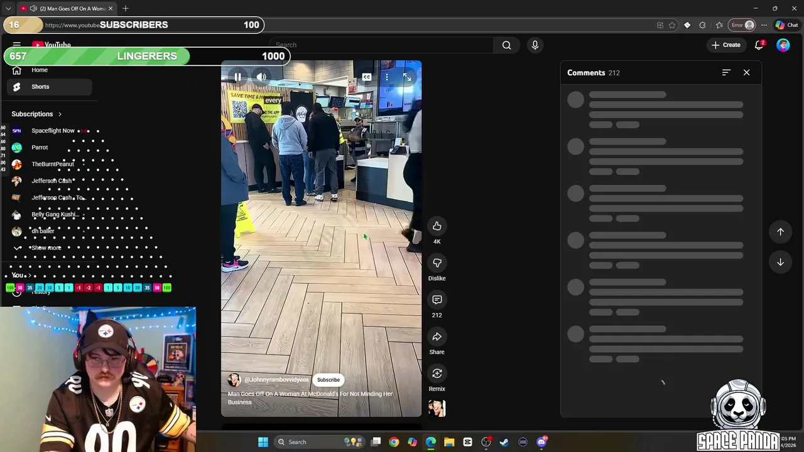The height and width of the screenshot is (452, 804).
Task: Toggle the YouTube hamburger guide menu
Action: [17, 45]
